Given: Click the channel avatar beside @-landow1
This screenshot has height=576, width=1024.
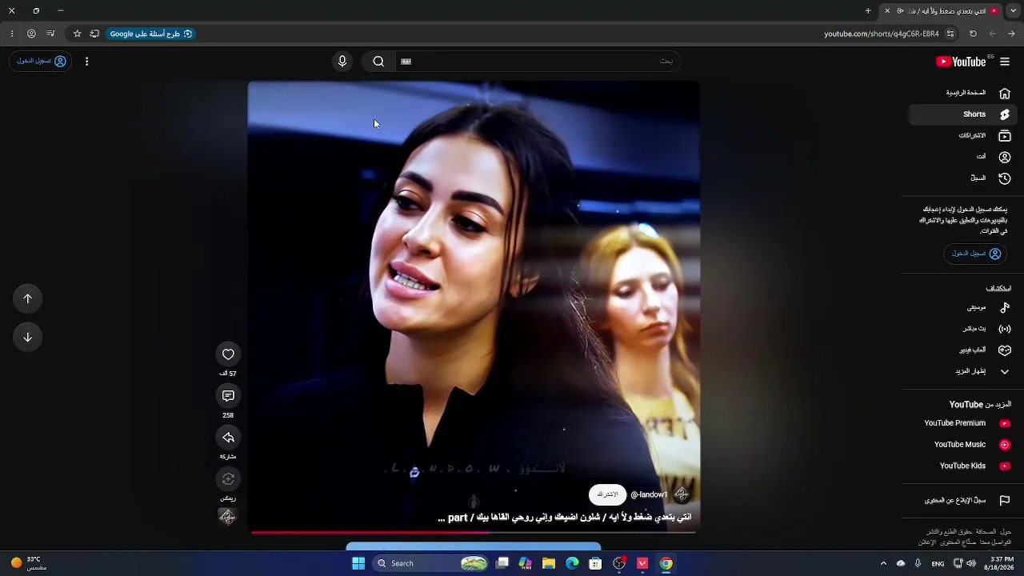Looking at the screenshot, I should [x=682, y=494].
